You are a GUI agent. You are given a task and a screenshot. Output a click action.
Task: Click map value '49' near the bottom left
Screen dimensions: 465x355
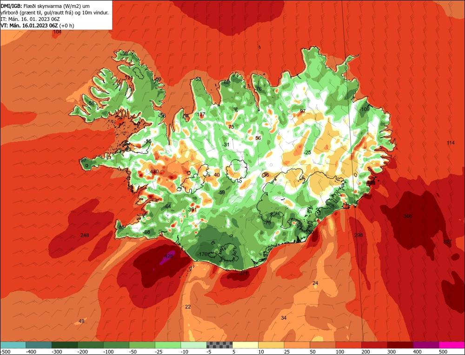81,321
